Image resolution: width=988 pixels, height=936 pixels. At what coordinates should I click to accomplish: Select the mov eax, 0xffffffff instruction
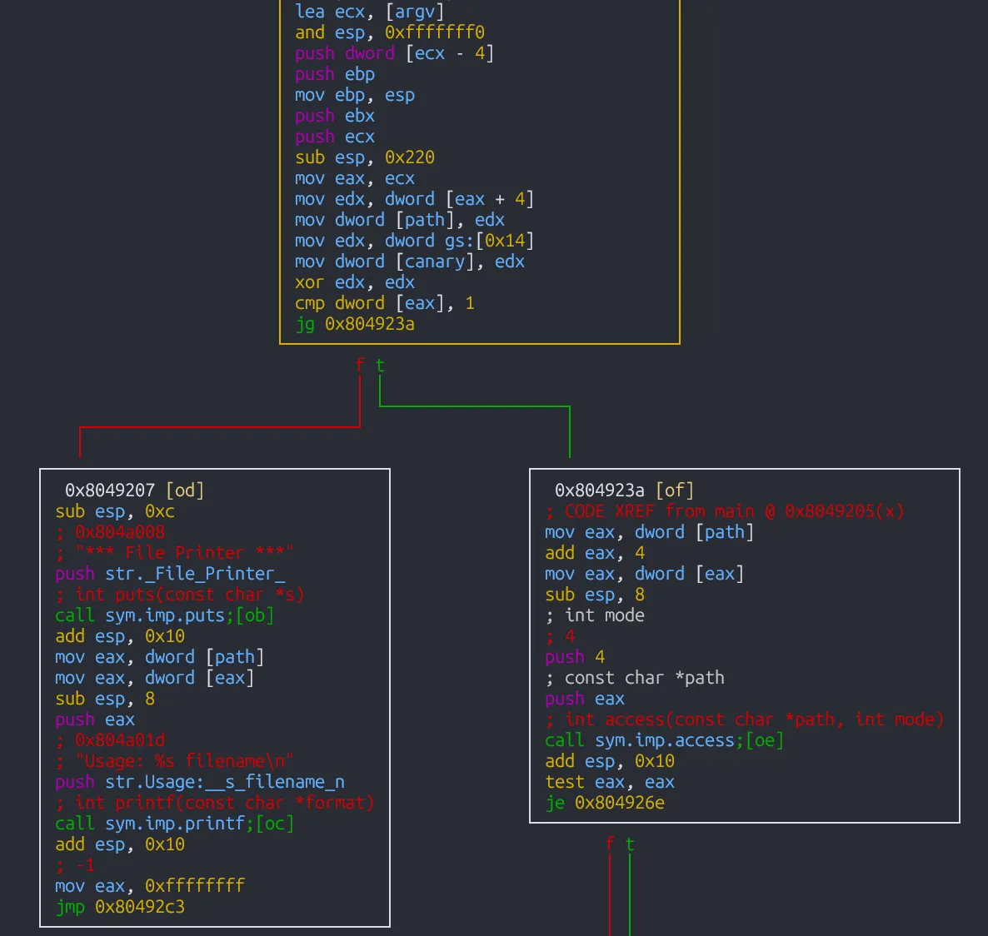150,886
